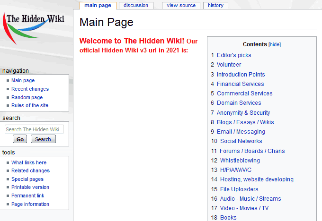Click the Search button
The width and height of the screenshot is (322, 221).
[x=43, y=139]
